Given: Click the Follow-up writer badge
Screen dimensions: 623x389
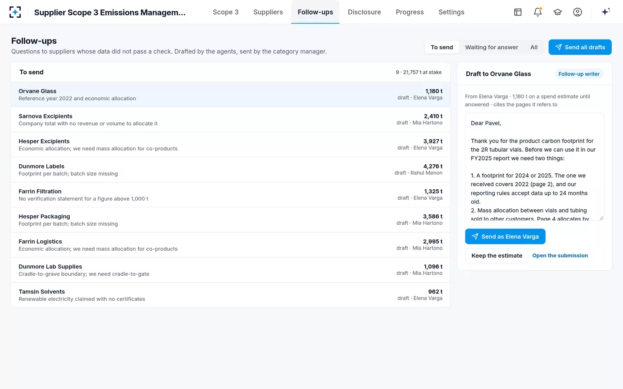Looking at the screenshot, I should point(579,74).
